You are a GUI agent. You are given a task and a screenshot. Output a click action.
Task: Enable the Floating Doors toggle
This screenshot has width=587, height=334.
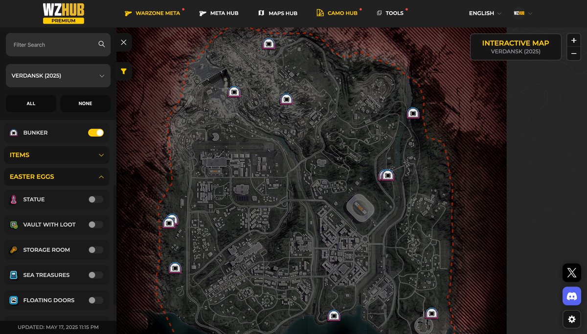tap(96, 300)
